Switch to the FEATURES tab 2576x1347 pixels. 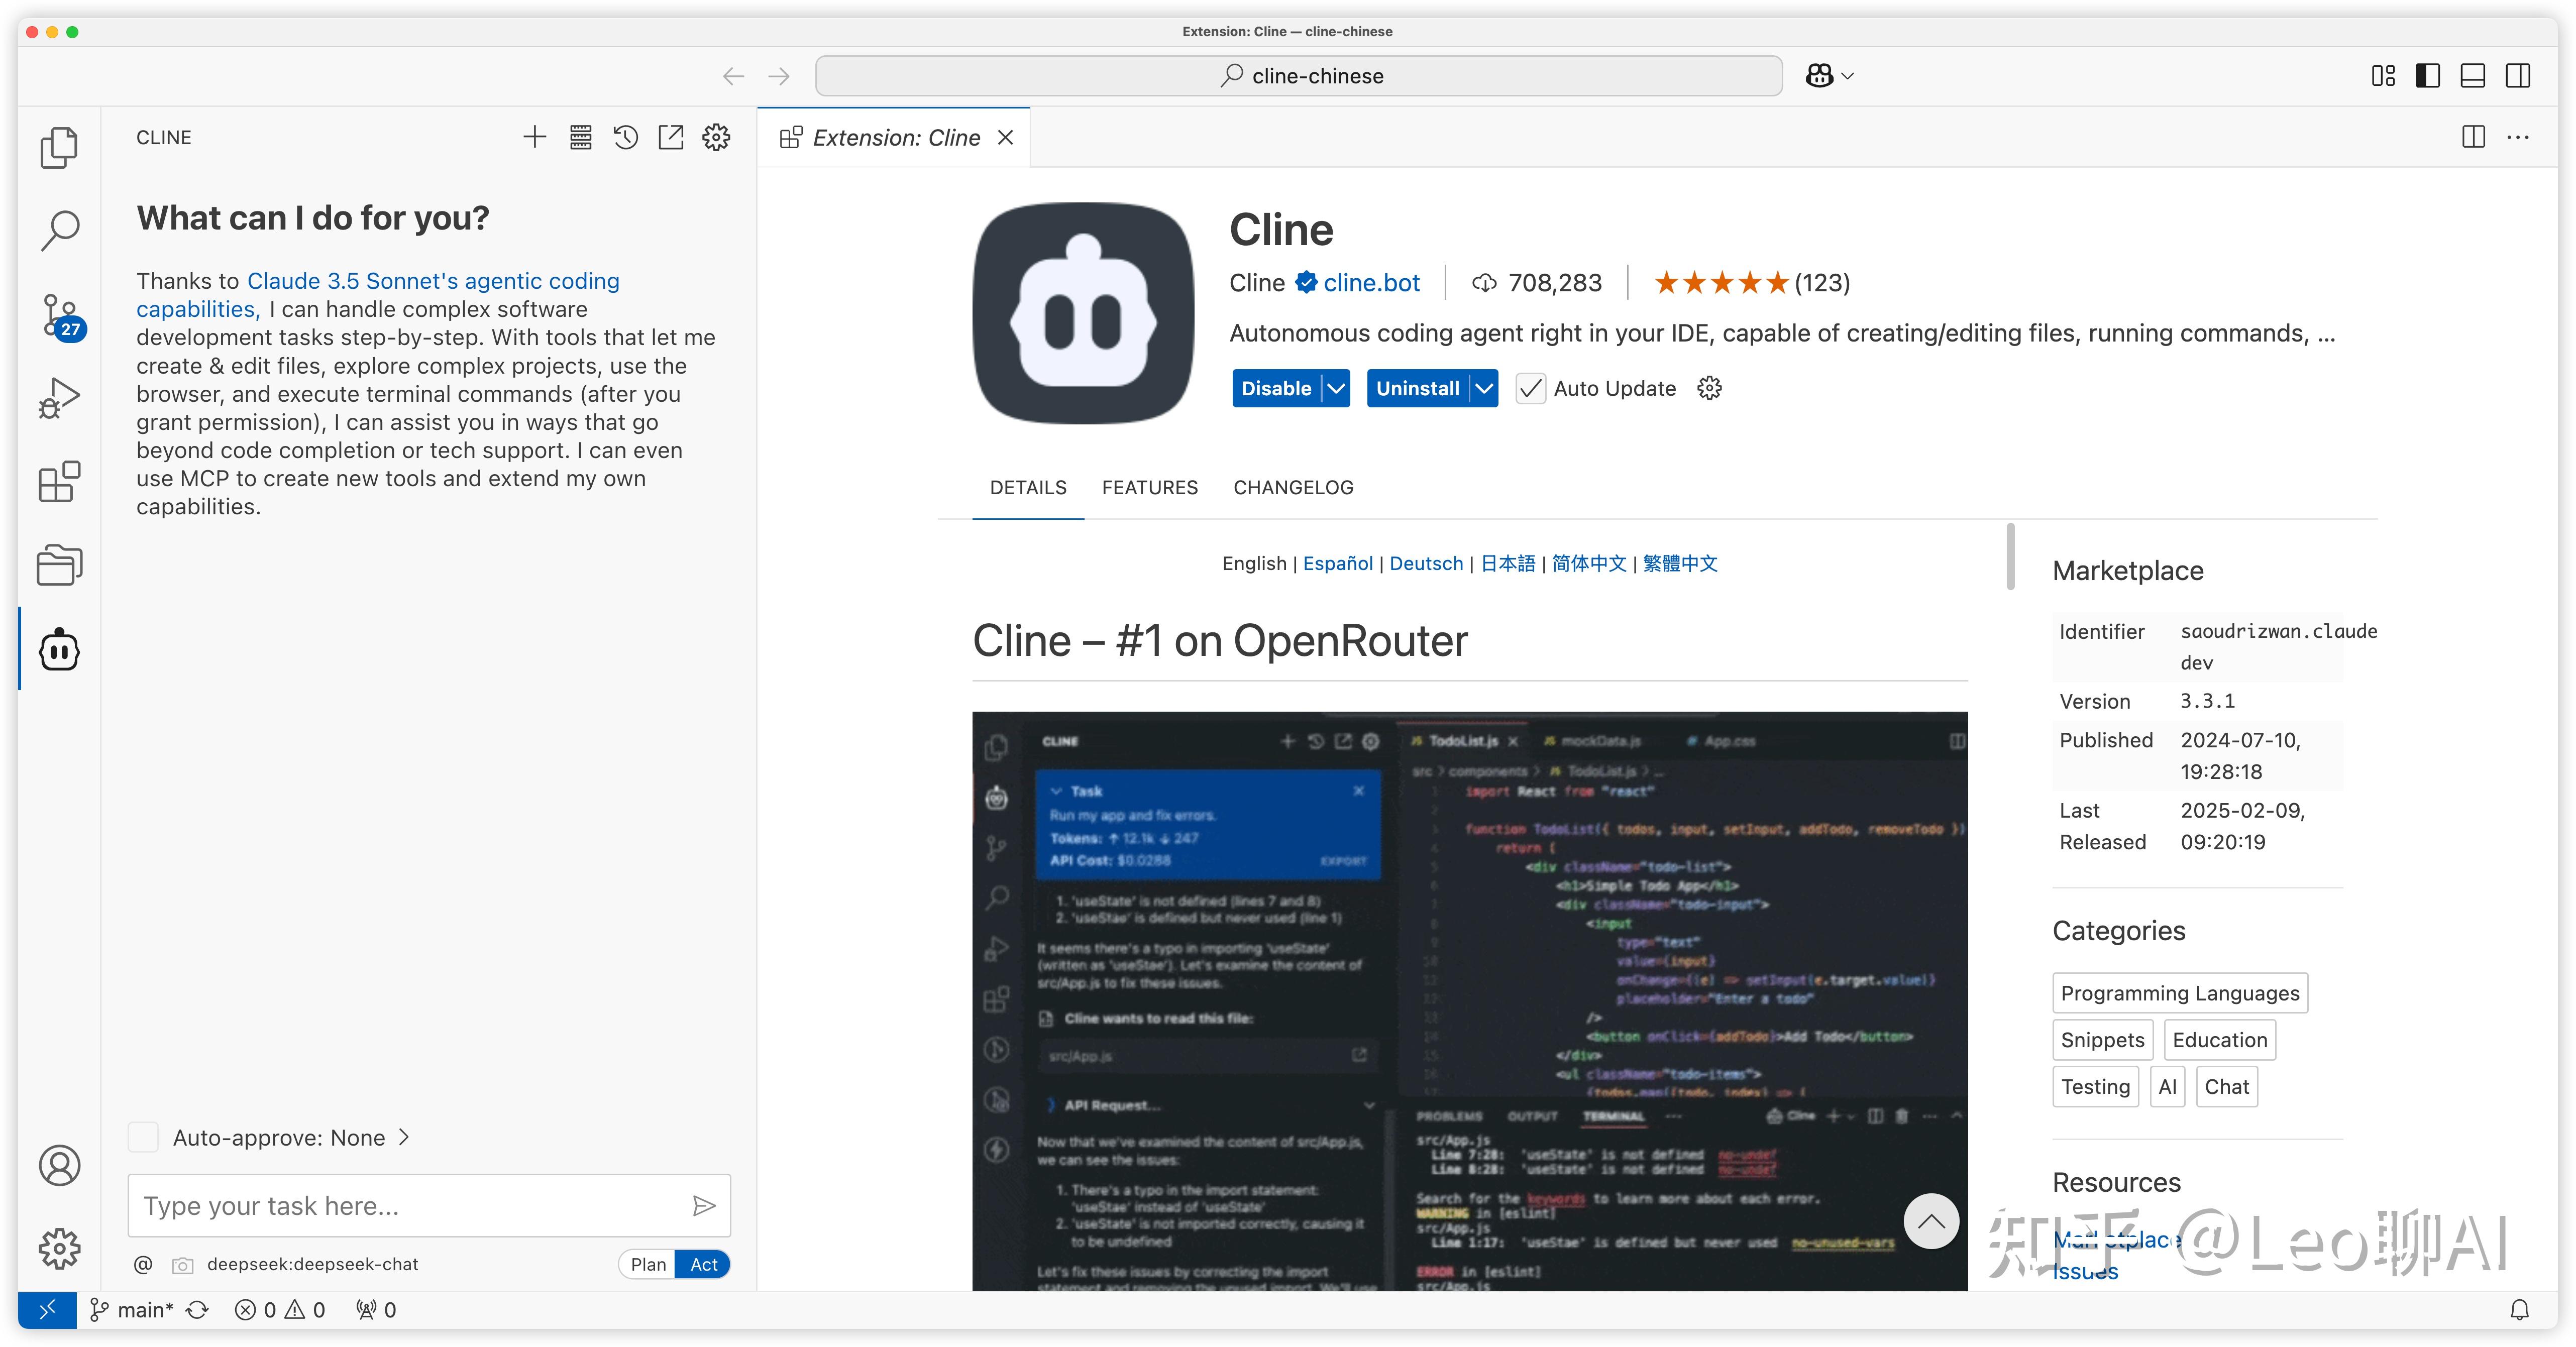tap(1149, 487)
